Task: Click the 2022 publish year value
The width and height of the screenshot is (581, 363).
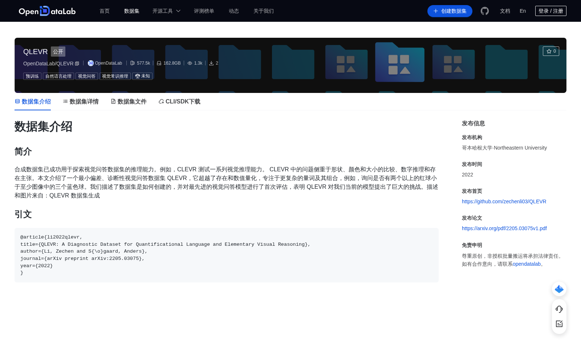Action: (x=467, y=175)
